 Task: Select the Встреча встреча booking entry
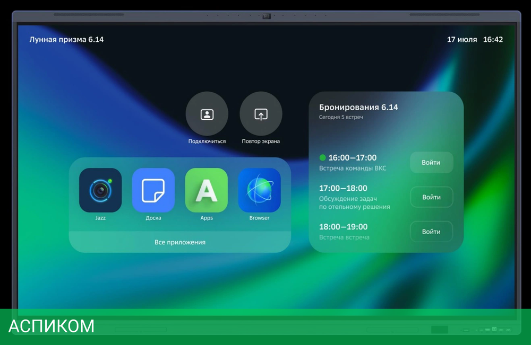pyautogui.click(x=344, y=237)
